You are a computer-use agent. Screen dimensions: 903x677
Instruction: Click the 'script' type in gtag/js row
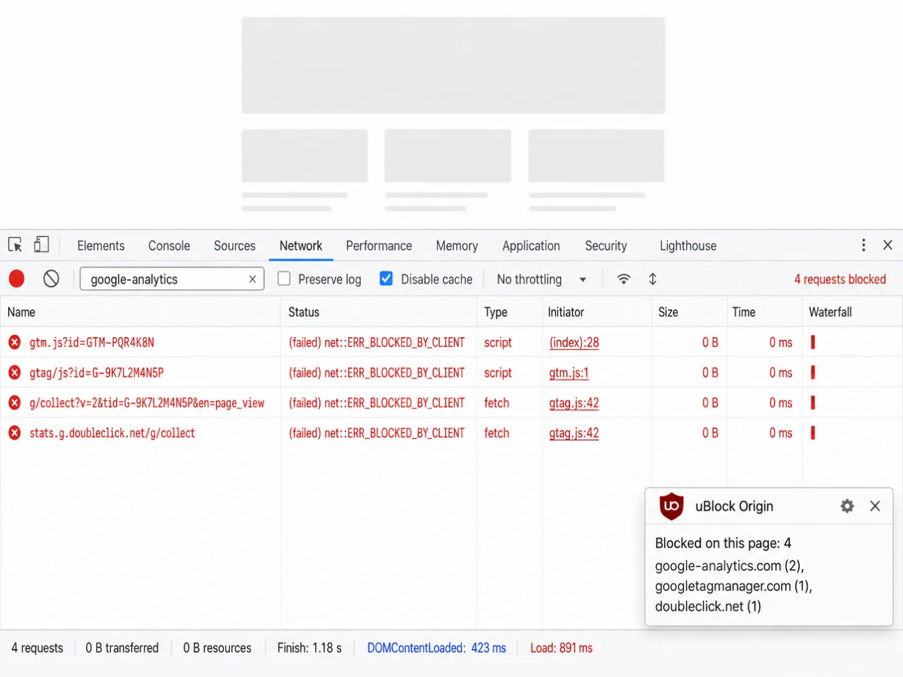click(498, 372)
